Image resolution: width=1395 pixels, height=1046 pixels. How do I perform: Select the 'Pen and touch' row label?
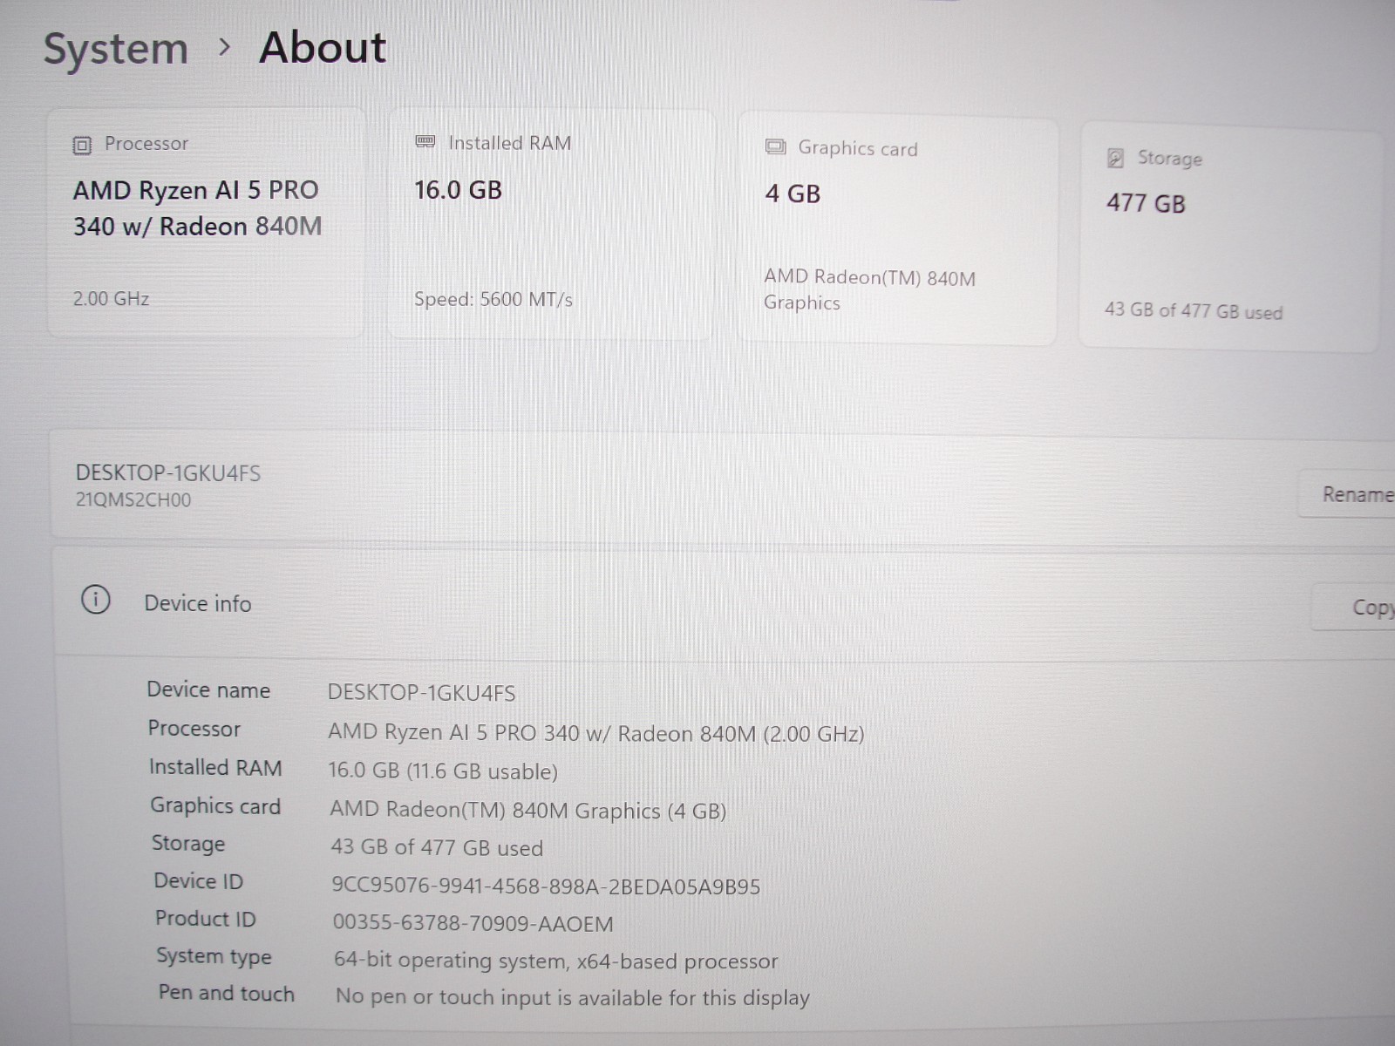pos(227,994)
